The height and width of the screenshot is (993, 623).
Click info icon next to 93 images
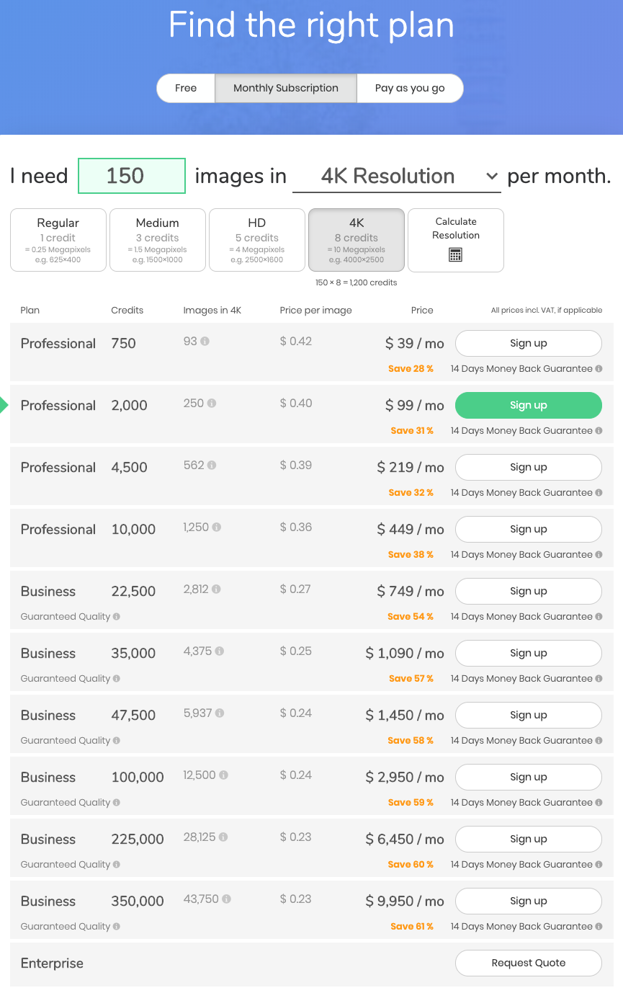tap(205, 342)
